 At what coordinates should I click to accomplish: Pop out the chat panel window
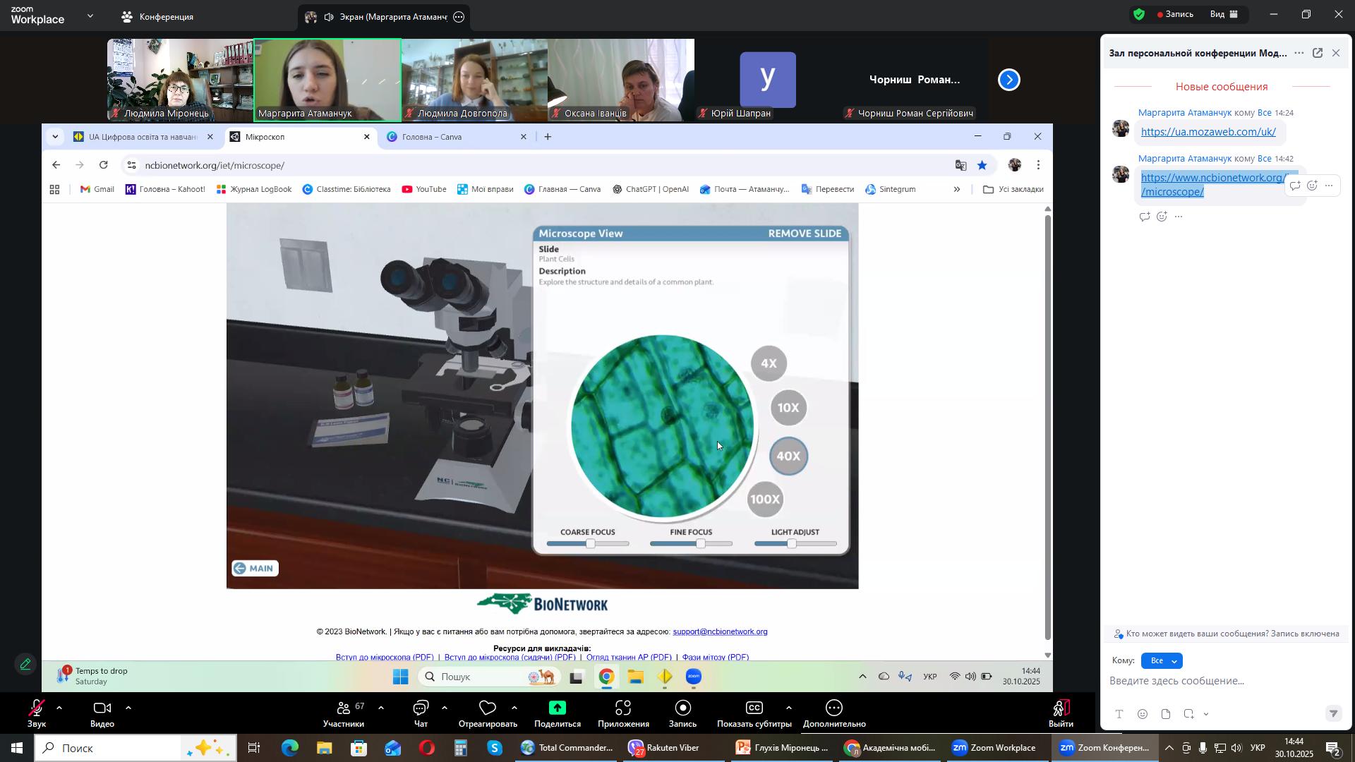click(x=1317, y=54)
